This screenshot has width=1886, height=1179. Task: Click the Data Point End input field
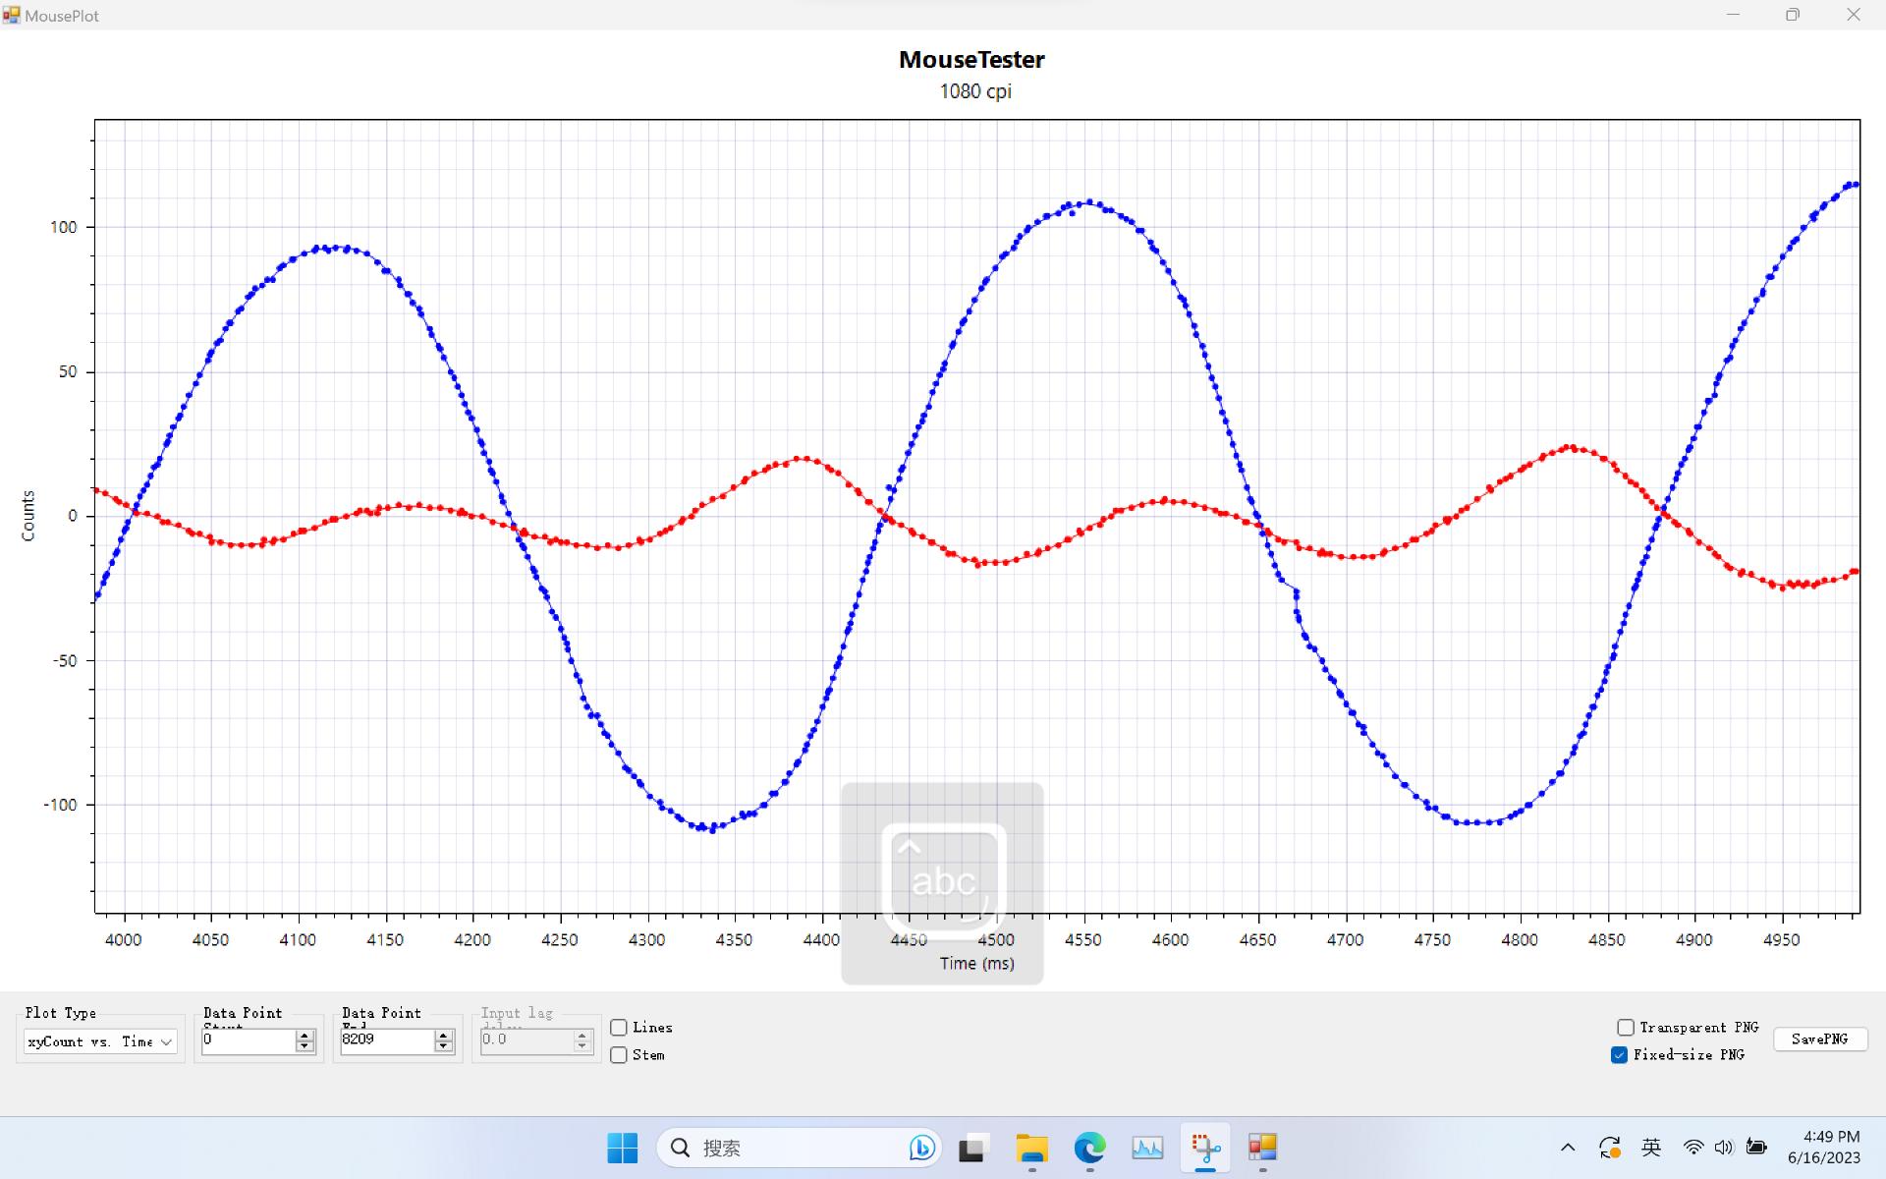click(x=385, y=1039)
